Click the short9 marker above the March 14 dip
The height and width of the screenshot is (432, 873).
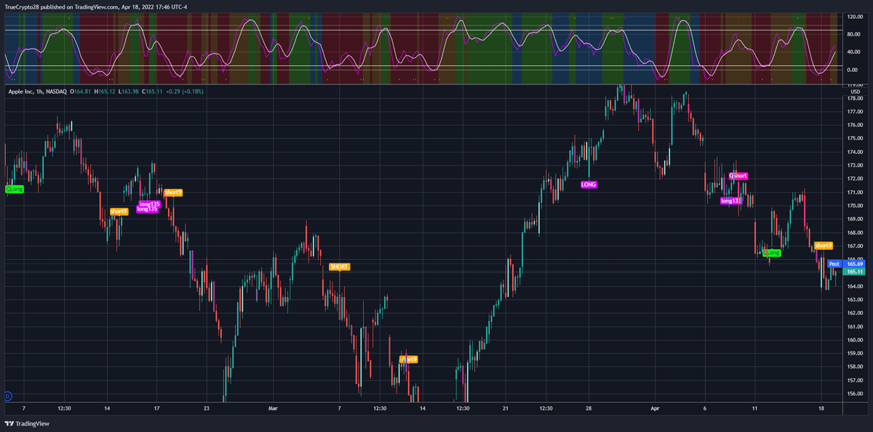pyautogui.click(x=408, y=358)
